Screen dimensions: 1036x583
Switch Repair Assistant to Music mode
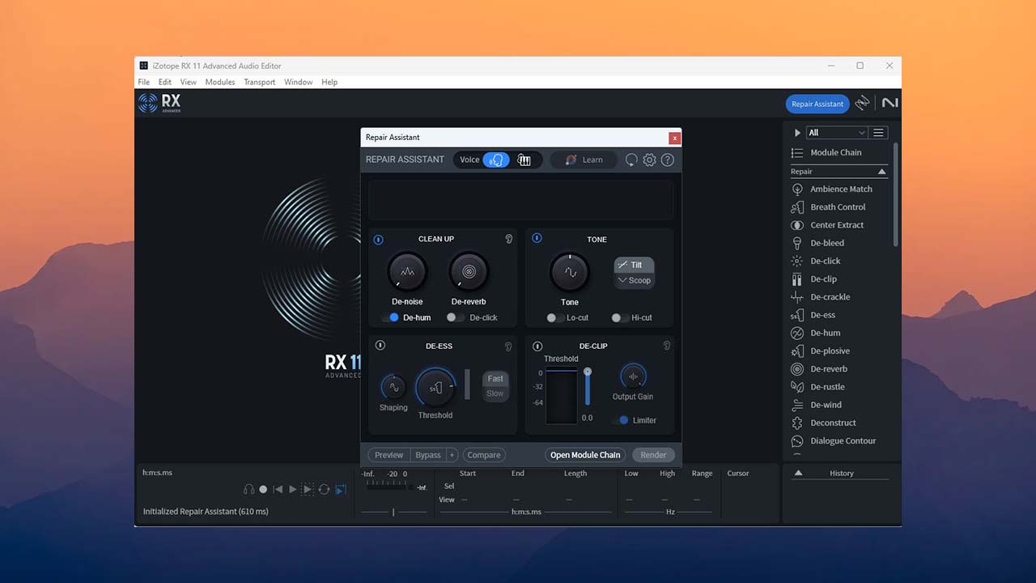point(524,160)
